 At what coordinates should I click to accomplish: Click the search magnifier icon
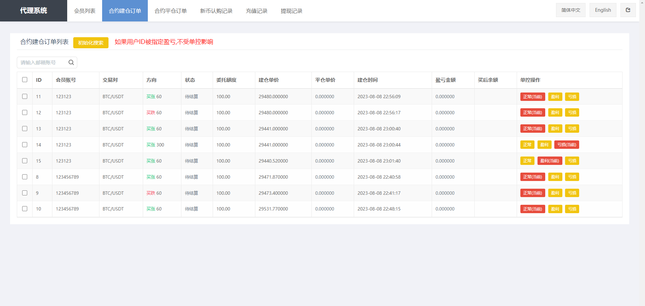(x=71, y=62)
